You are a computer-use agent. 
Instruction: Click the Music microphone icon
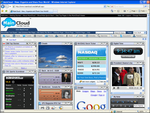[x=67, y=36]
